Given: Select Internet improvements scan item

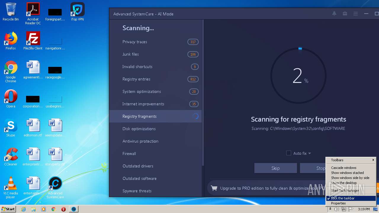Looking at the screenshot, I should [155, 104].
